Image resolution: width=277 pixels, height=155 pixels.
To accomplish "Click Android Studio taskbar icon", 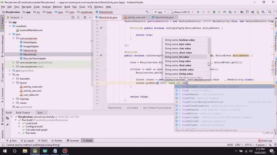I will click(x=35, y=151).
